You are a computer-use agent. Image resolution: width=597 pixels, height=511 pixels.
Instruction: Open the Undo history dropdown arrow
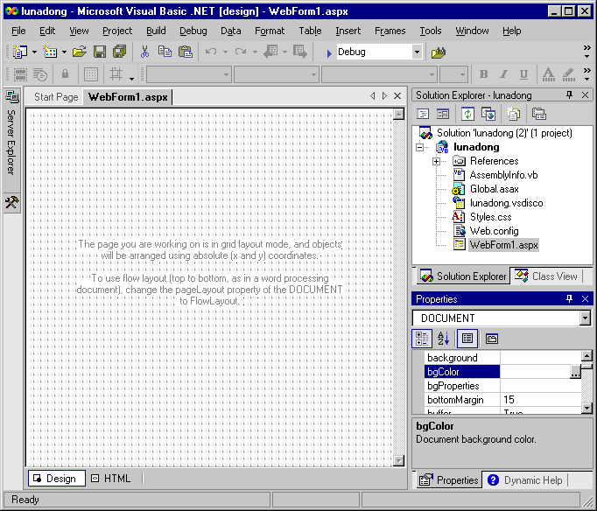[x=225, y=52]
